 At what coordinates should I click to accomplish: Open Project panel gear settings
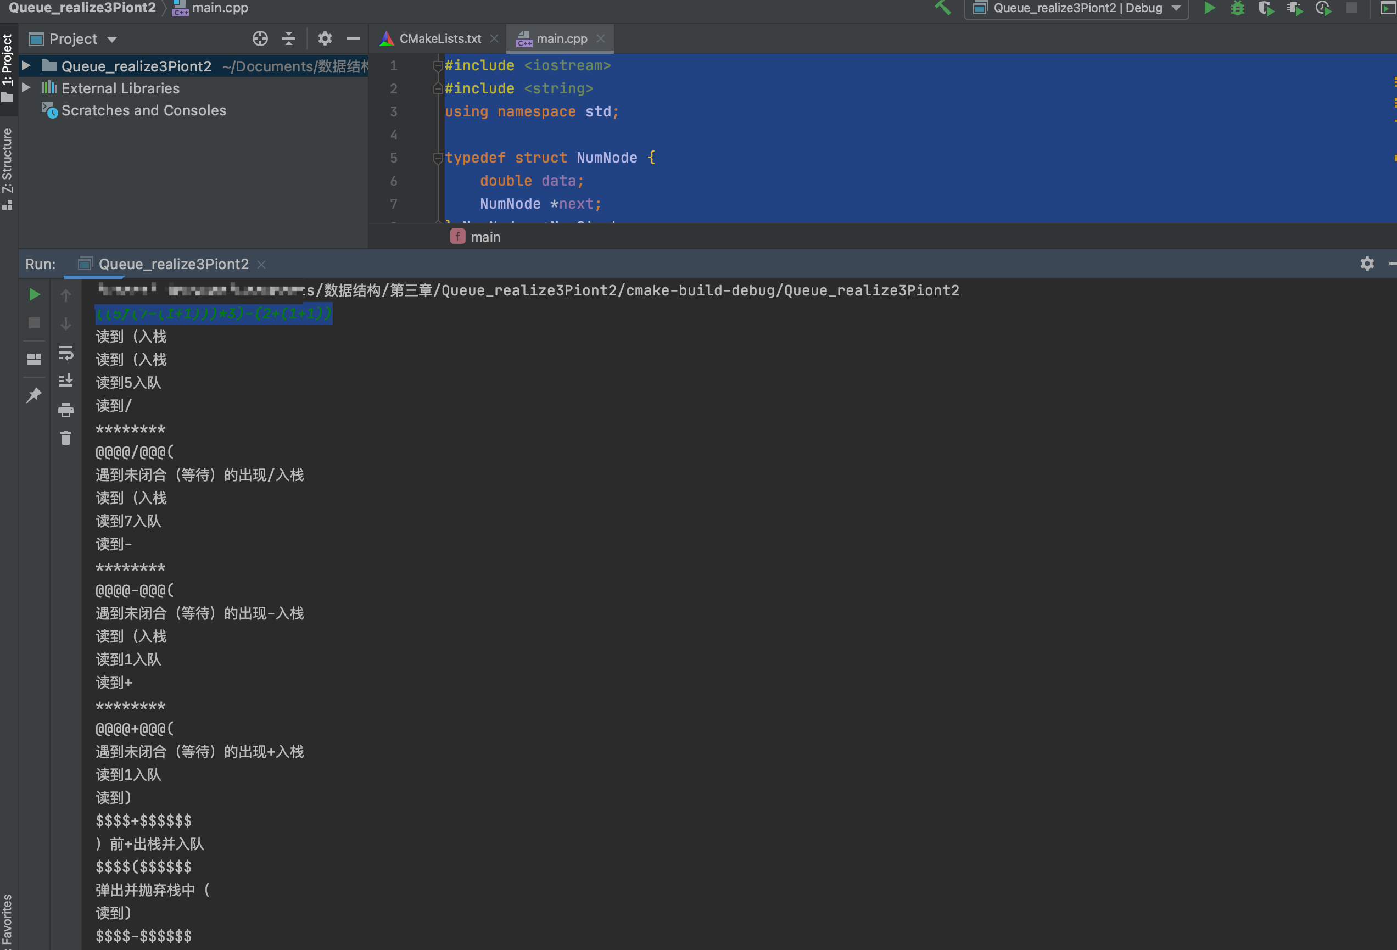coord(325,39)
